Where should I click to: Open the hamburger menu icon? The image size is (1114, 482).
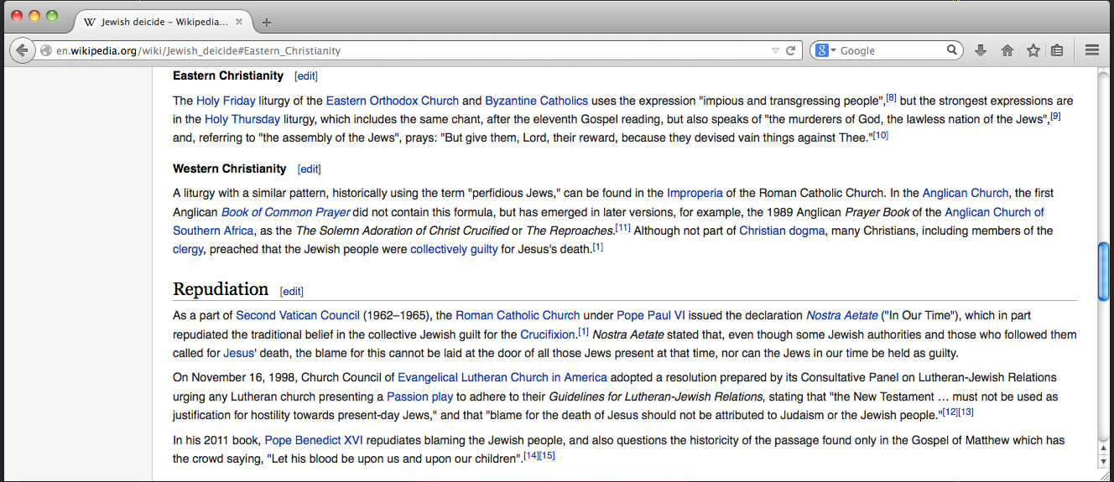pos(1091,50)
